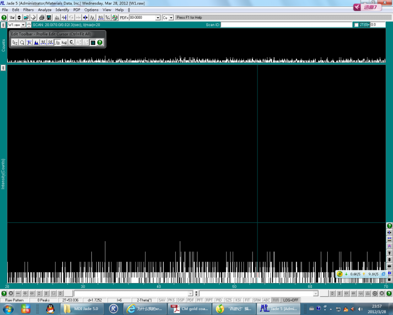Screen dimensions: 393x315
Task: Click the cyan grid window icon in Edit Toolbar
Action: pos(93,42)
